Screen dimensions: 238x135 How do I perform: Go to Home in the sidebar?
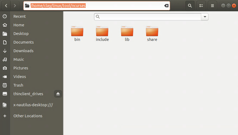(x=19, y=25)
